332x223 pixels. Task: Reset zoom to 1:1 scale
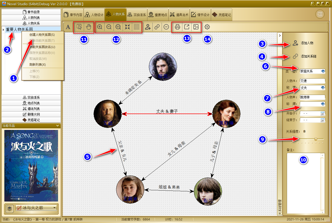pos(118,27)
